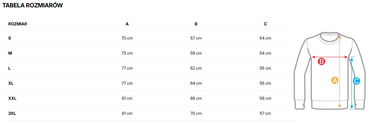Click column header A in the table
Image resolution: width=375 pixels, height=126 pixels.
click(127, 24)
